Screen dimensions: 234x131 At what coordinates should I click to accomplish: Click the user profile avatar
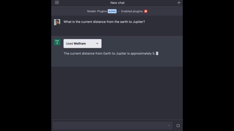click(57, 22)
